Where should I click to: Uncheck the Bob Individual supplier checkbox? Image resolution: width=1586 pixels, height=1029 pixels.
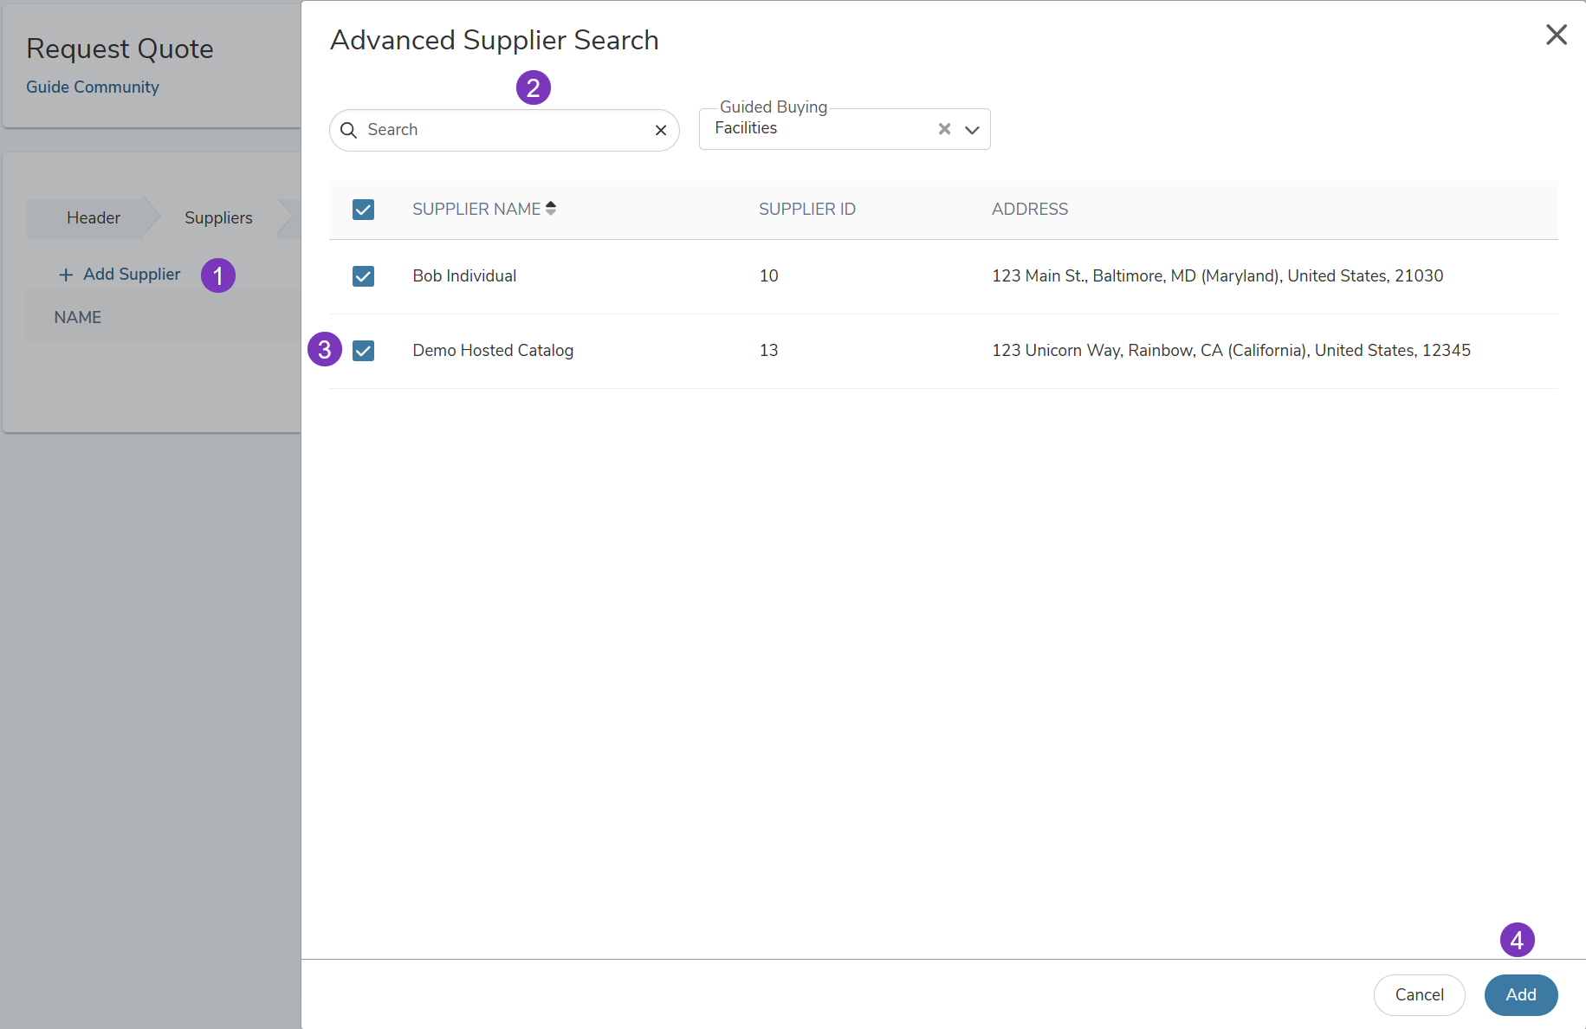(x=363, y=276)
